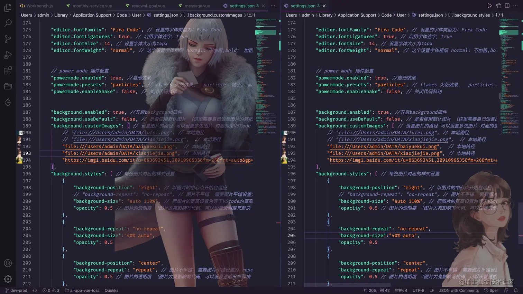Open More Actions menu in right editor group
Image resolution: width=523 pixels, height=294 pixels.
pos(515,6)
